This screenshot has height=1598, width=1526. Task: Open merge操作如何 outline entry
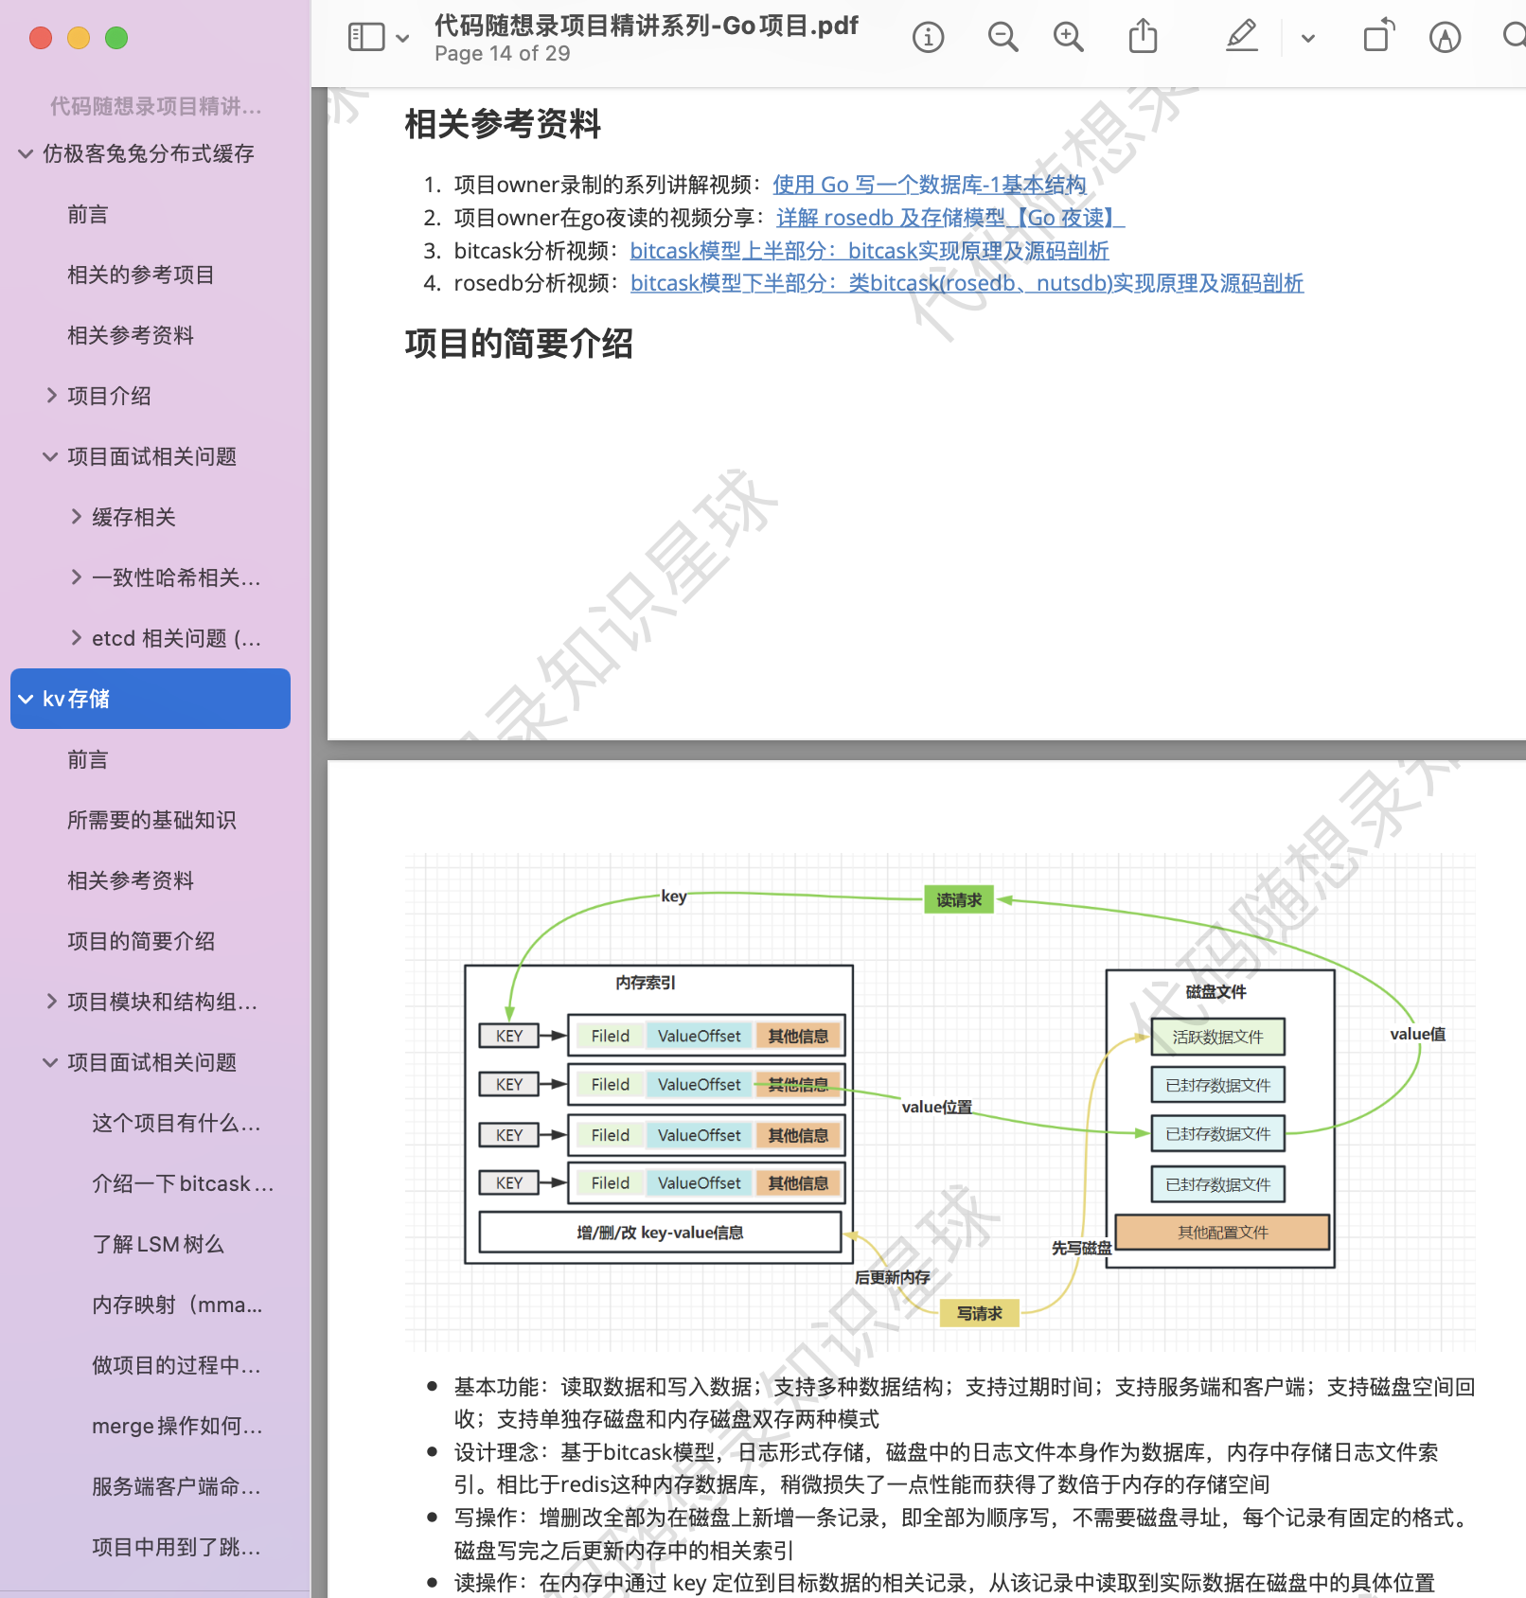(x=177, y=1426)
